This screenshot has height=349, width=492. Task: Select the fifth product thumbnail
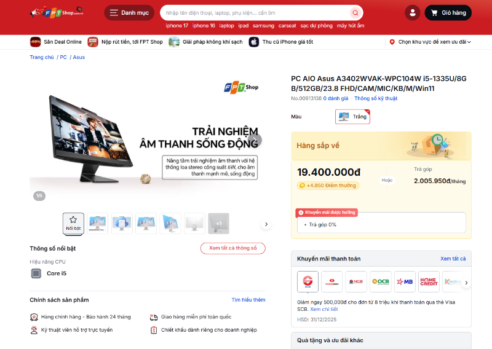170,224
